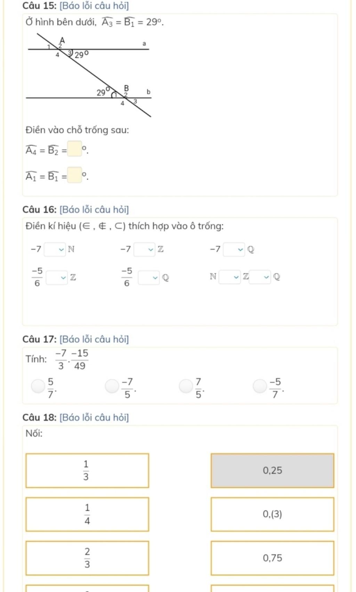Image resolution: width=356 pixels, height=592 pixels.
Task: Expand the dropdown between −5/6 and ℤ
Action: (x=57, y=278)
